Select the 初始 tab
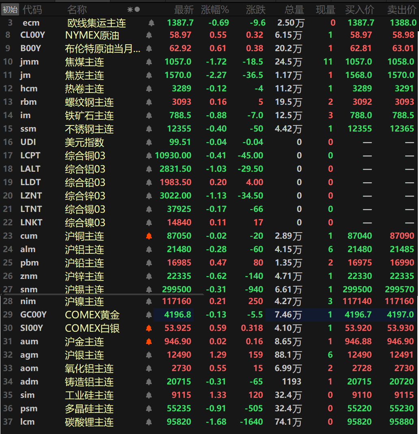This screenshot has width=419, height=434. point(10,10)
